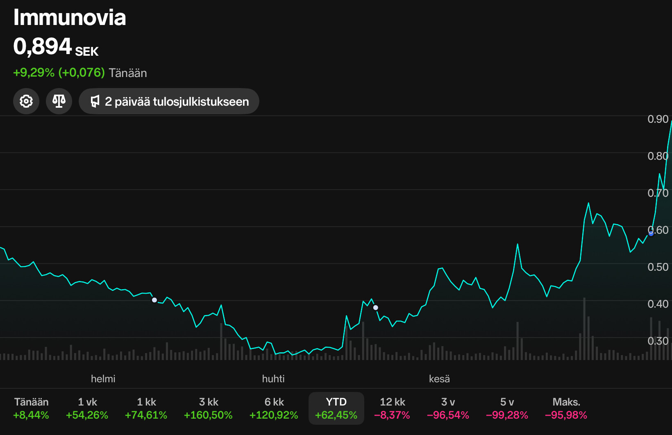Click white event marker near helmi
The height and width of the screenshot is (435, 672).
154,300
